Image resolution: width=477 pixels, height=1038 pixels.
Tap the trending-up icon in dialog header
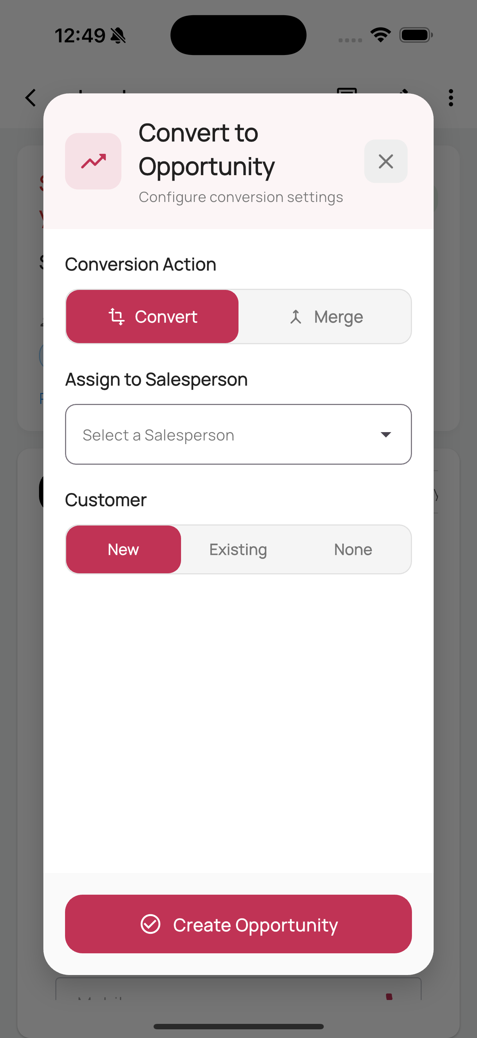point(93,161)
